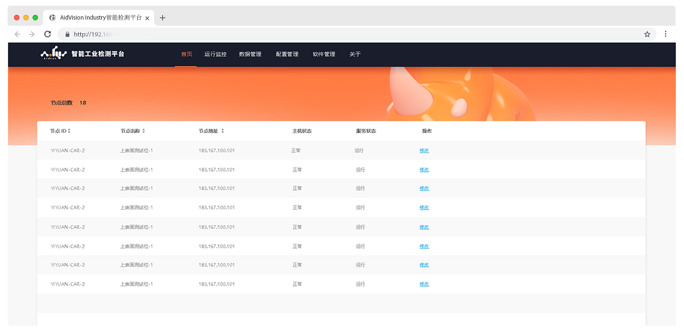Click 修改 in the third table row
This screenshot has height=331, width=684.
(x=424, y=189)
